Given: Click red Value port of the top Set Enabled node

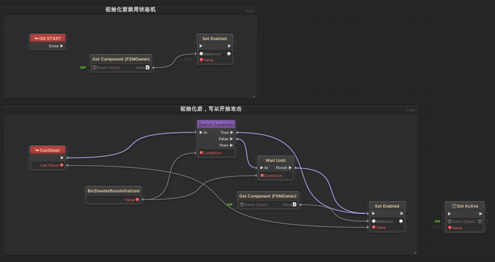Looking at the screenshot, I should click(x=201, y=60).
